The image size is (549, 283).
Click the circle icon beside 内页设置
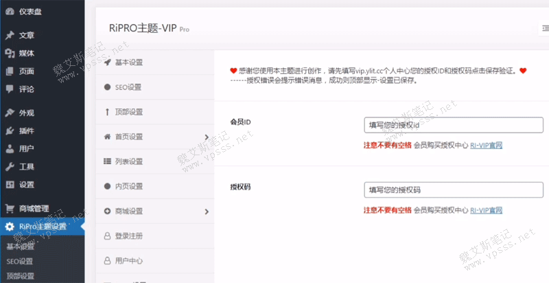pos(108,186)
